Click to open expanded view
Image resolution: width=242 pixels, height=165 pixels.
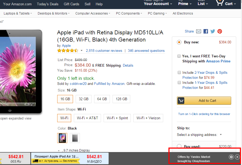[16, 118]
